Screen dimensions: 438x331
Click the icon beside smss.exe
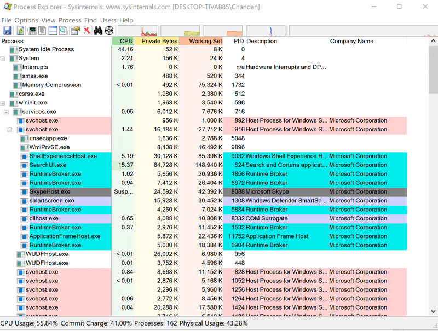point(18,76)
